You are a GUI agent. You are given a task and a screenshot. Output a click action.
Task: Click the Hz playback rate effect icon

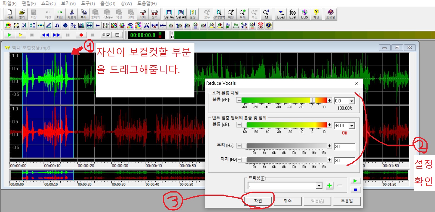coord(228,25)
